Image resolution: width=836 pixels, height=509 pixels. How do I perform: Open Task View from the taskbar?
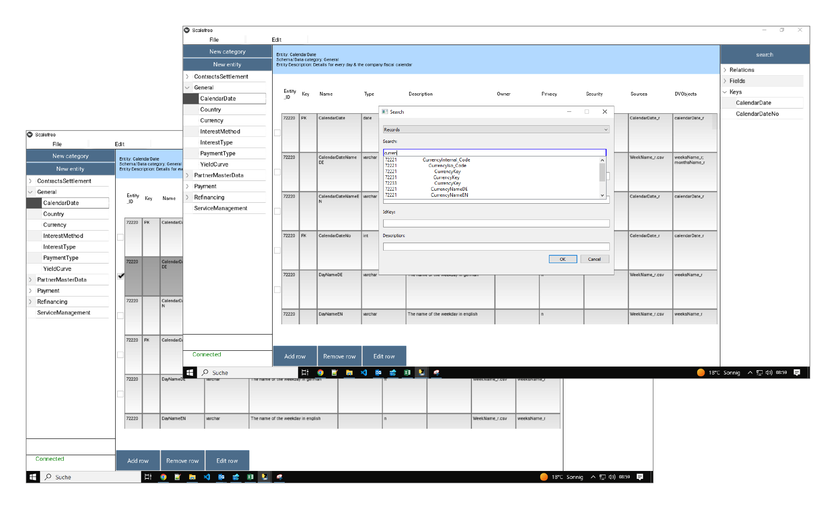[x=304, y=372]
